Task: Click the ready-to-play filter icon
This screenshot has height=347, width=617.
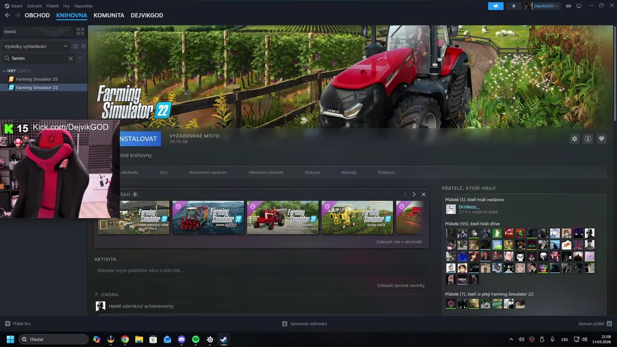Action: tap(83, 46)
